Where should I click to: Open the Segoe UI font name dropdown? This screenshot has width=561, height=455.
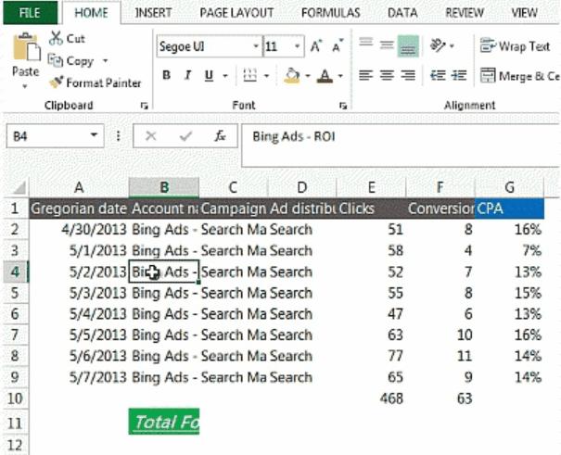coord(256,46)
